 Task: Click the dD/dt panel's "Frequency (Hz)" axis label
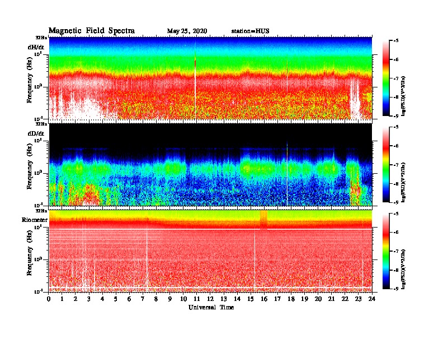tap(30, 166)
